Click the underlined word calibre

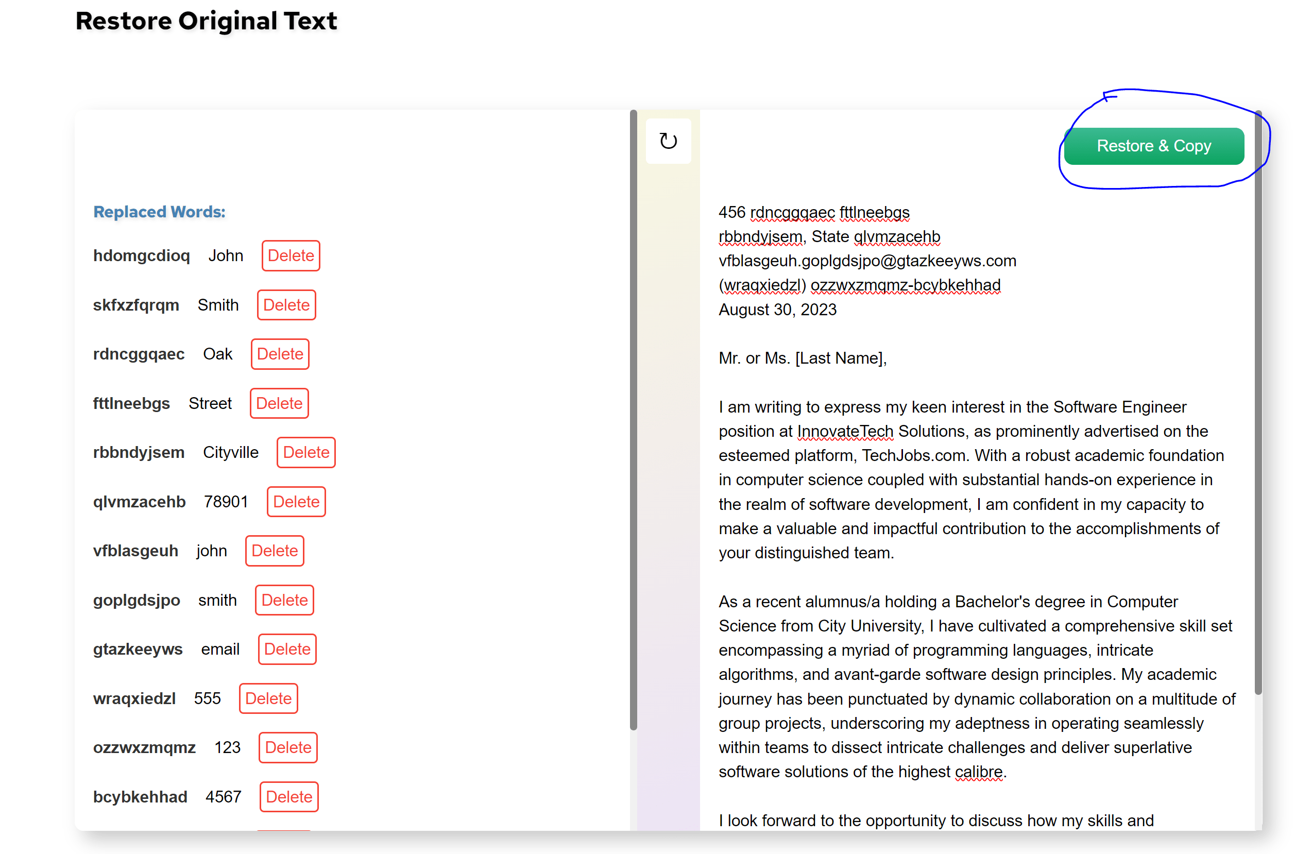tap(978, 772)
